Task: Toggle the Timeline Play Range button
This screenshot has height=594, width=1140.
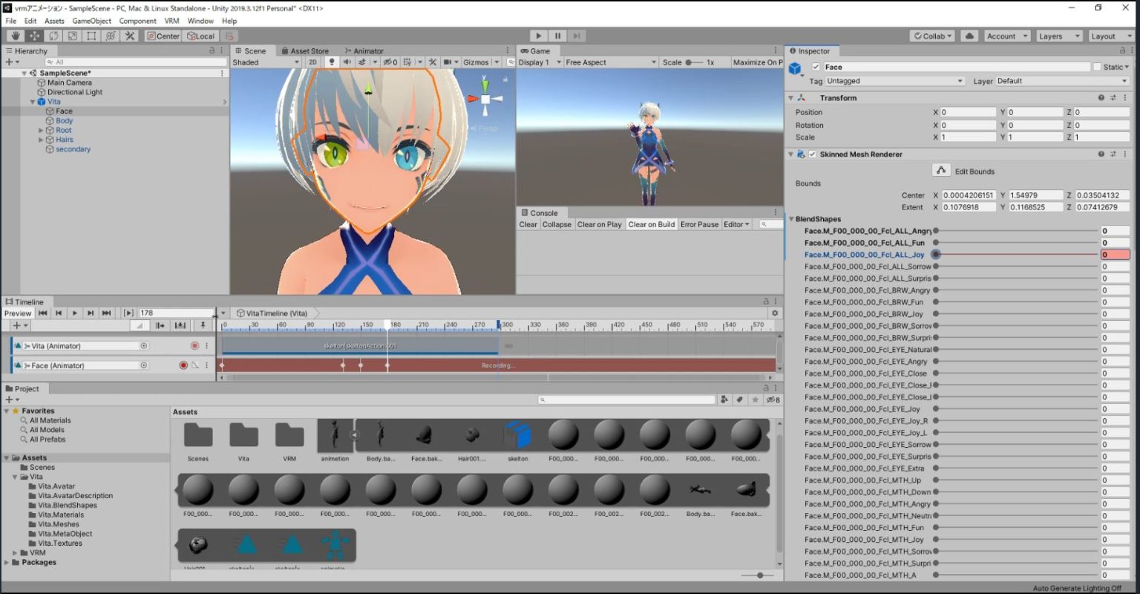Action: tap(128, 313)
